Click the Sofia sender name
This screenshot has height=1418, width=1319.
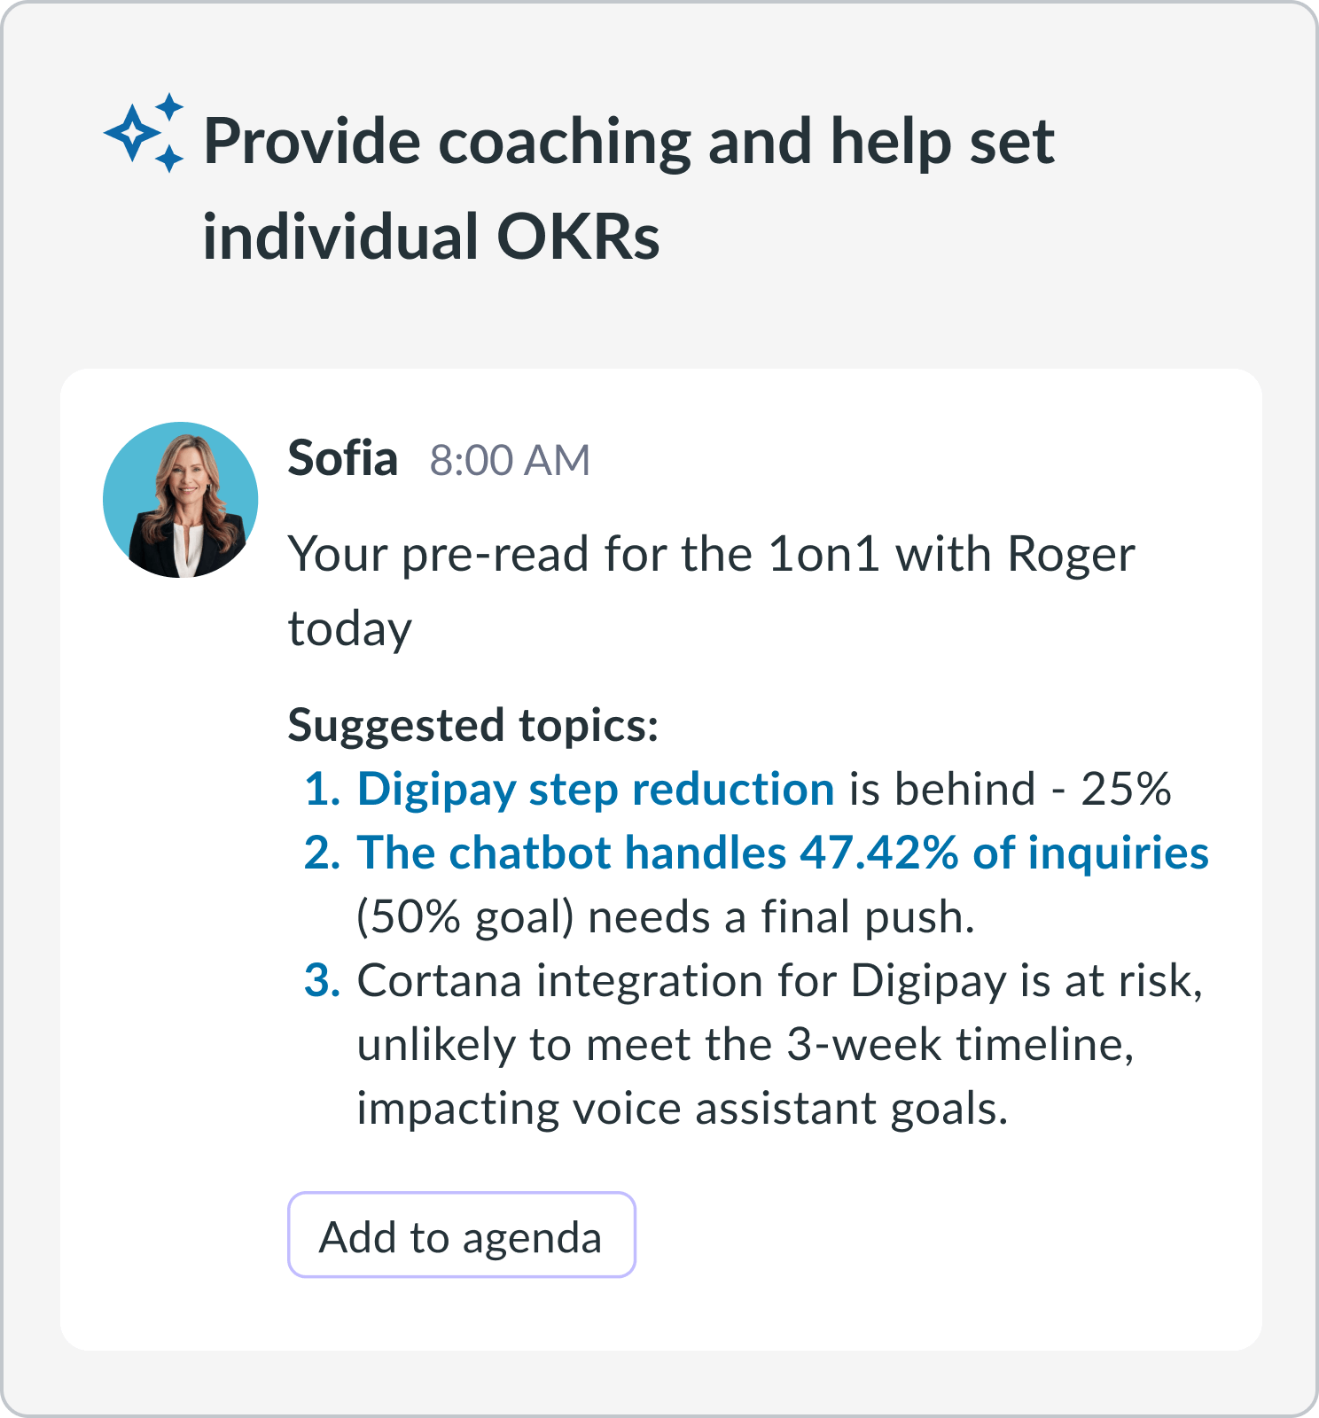pos(342,459)
